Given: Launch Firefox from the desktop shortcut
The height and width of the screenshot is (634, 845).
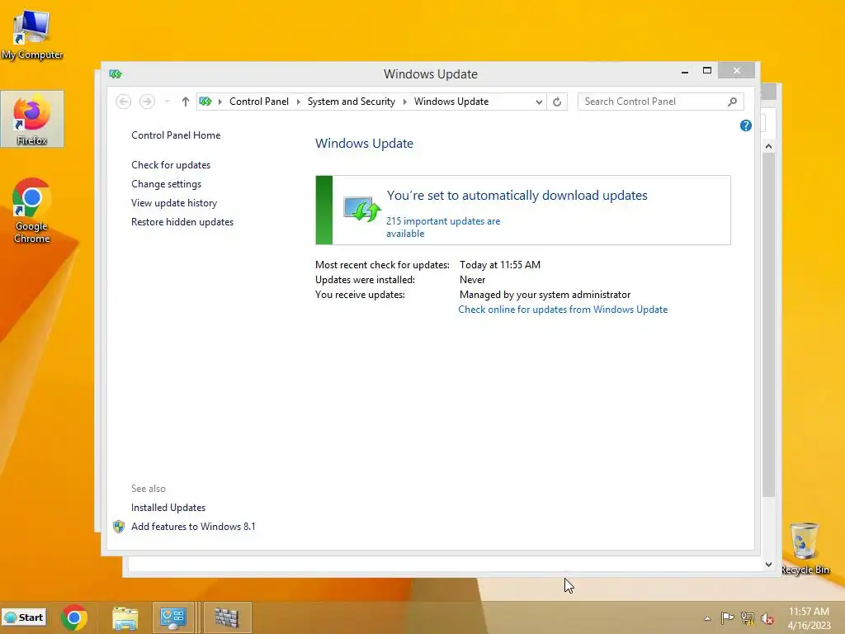Looking at the screenshot, I should (32, 119).
